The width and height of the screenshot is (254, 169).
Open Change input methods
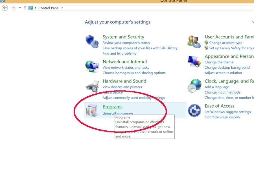222,92
